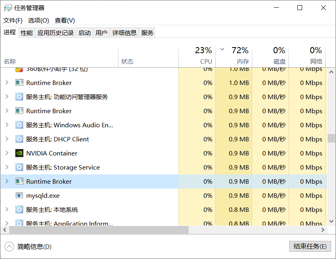Click the gear icon of 服务主机: Windows Audio En...
The image size is (336, 259).
tap(19, 125)
